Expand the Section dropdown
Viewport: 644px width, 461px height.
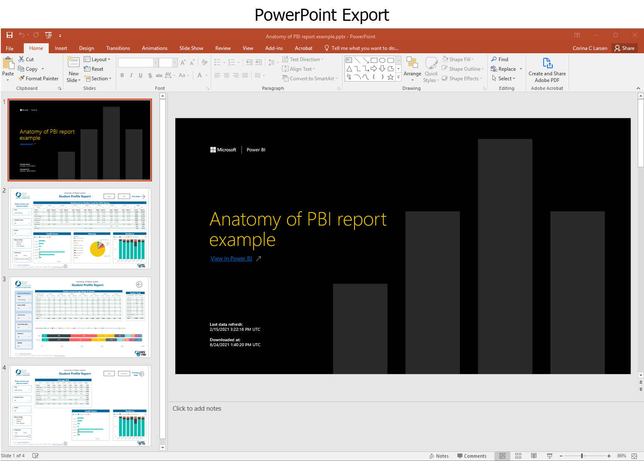coord(98,79)
